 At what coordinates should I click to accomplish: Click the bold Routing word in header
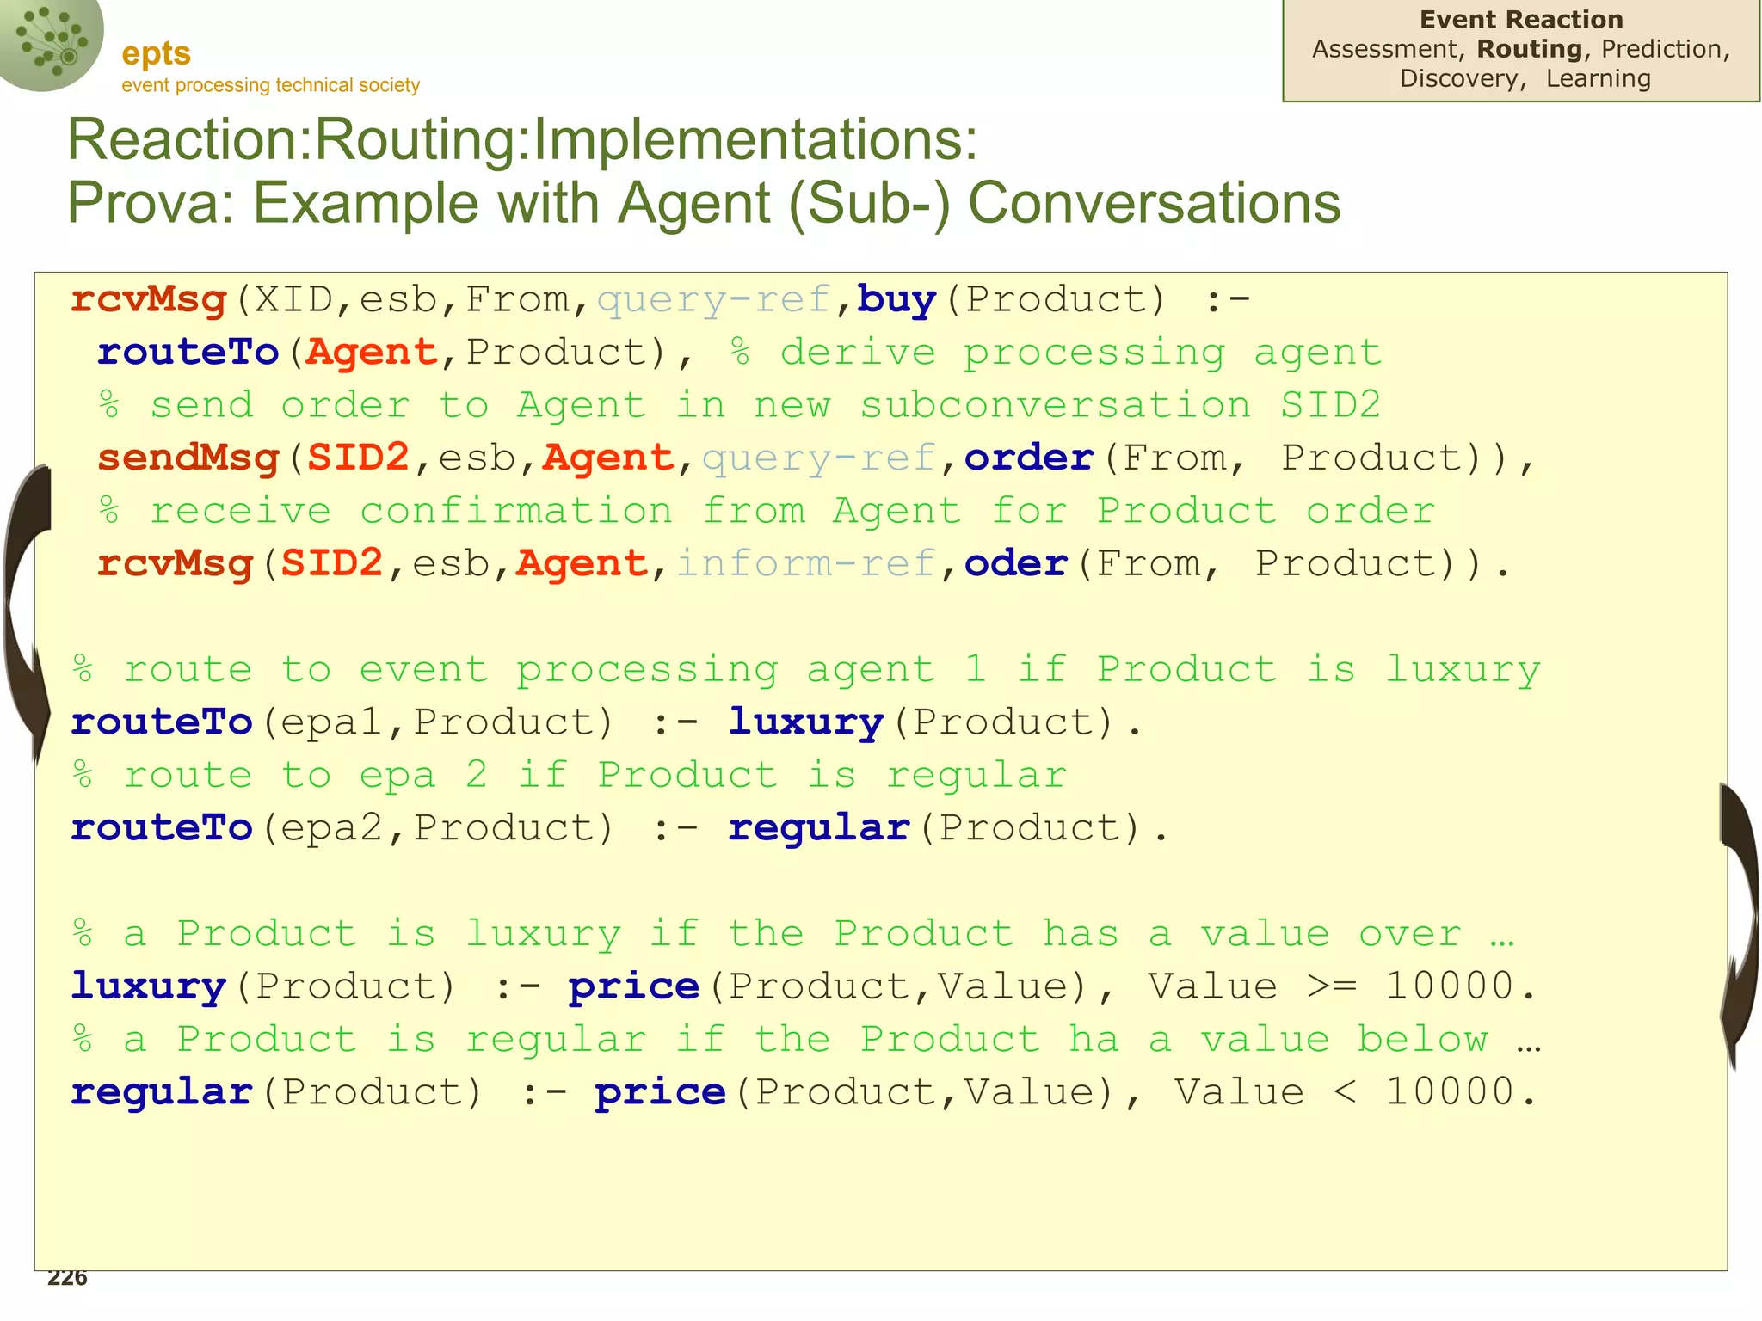1529,49
